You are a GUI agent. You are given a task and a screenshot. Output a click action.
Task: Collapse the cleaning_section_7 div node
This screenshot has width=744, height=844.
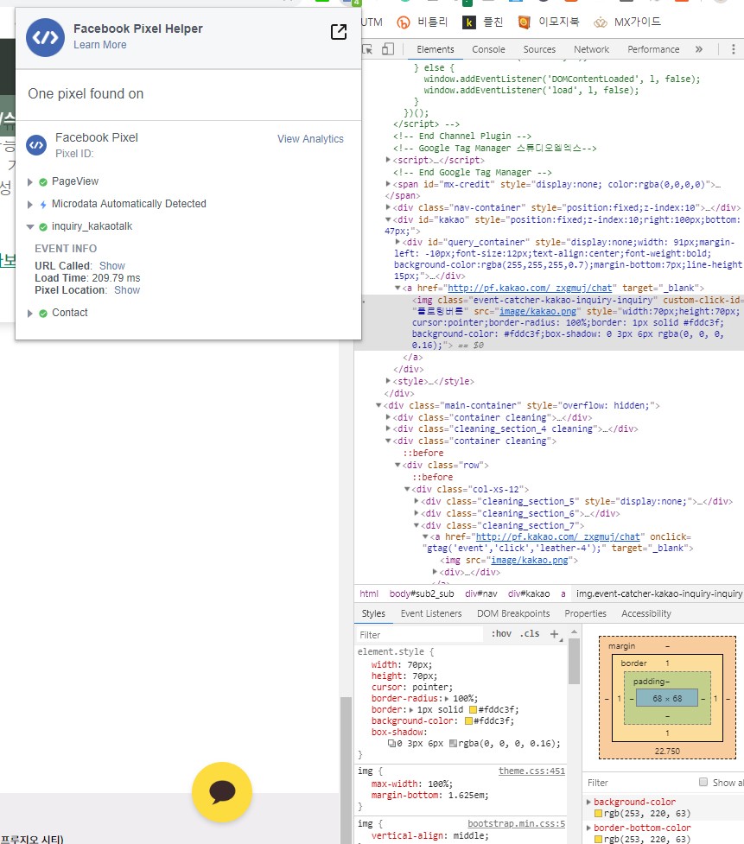tap(417, 525)
